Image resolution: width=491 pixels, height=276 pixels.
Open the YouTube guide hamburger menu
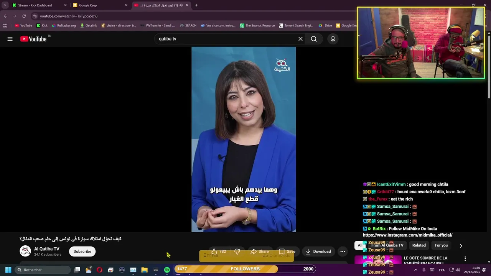click(10, 39)
